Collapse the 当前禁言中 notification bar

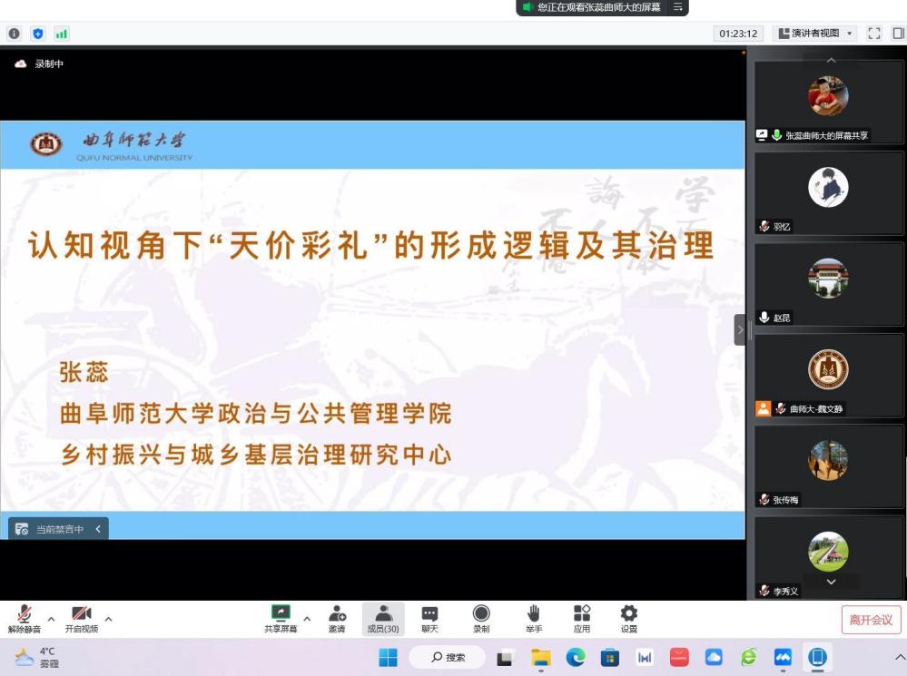click(x=98, y=529)
